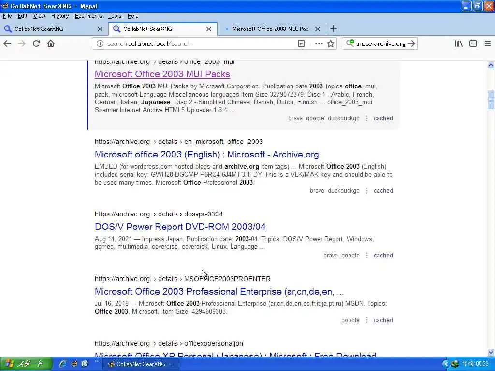Screen dimensions: 495x371
Task: Open more options for Office 2003 English result
Action: coord(367,191)
